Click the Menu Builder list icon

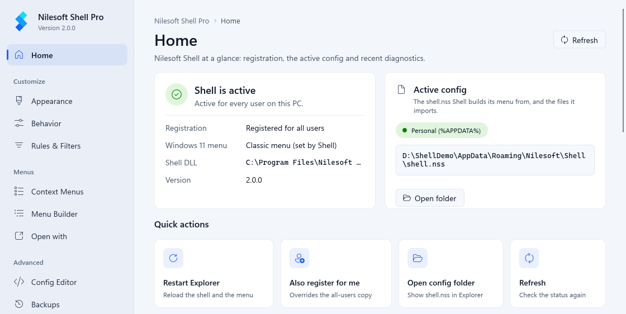pos(19,214)
